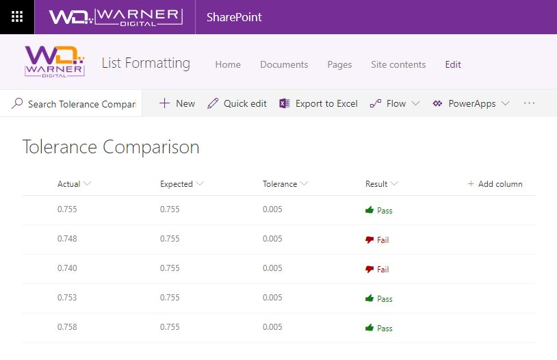This screenshot has height=360, width=557.
Task: Sort by the Actual column header
Action: tap(68, 183)
